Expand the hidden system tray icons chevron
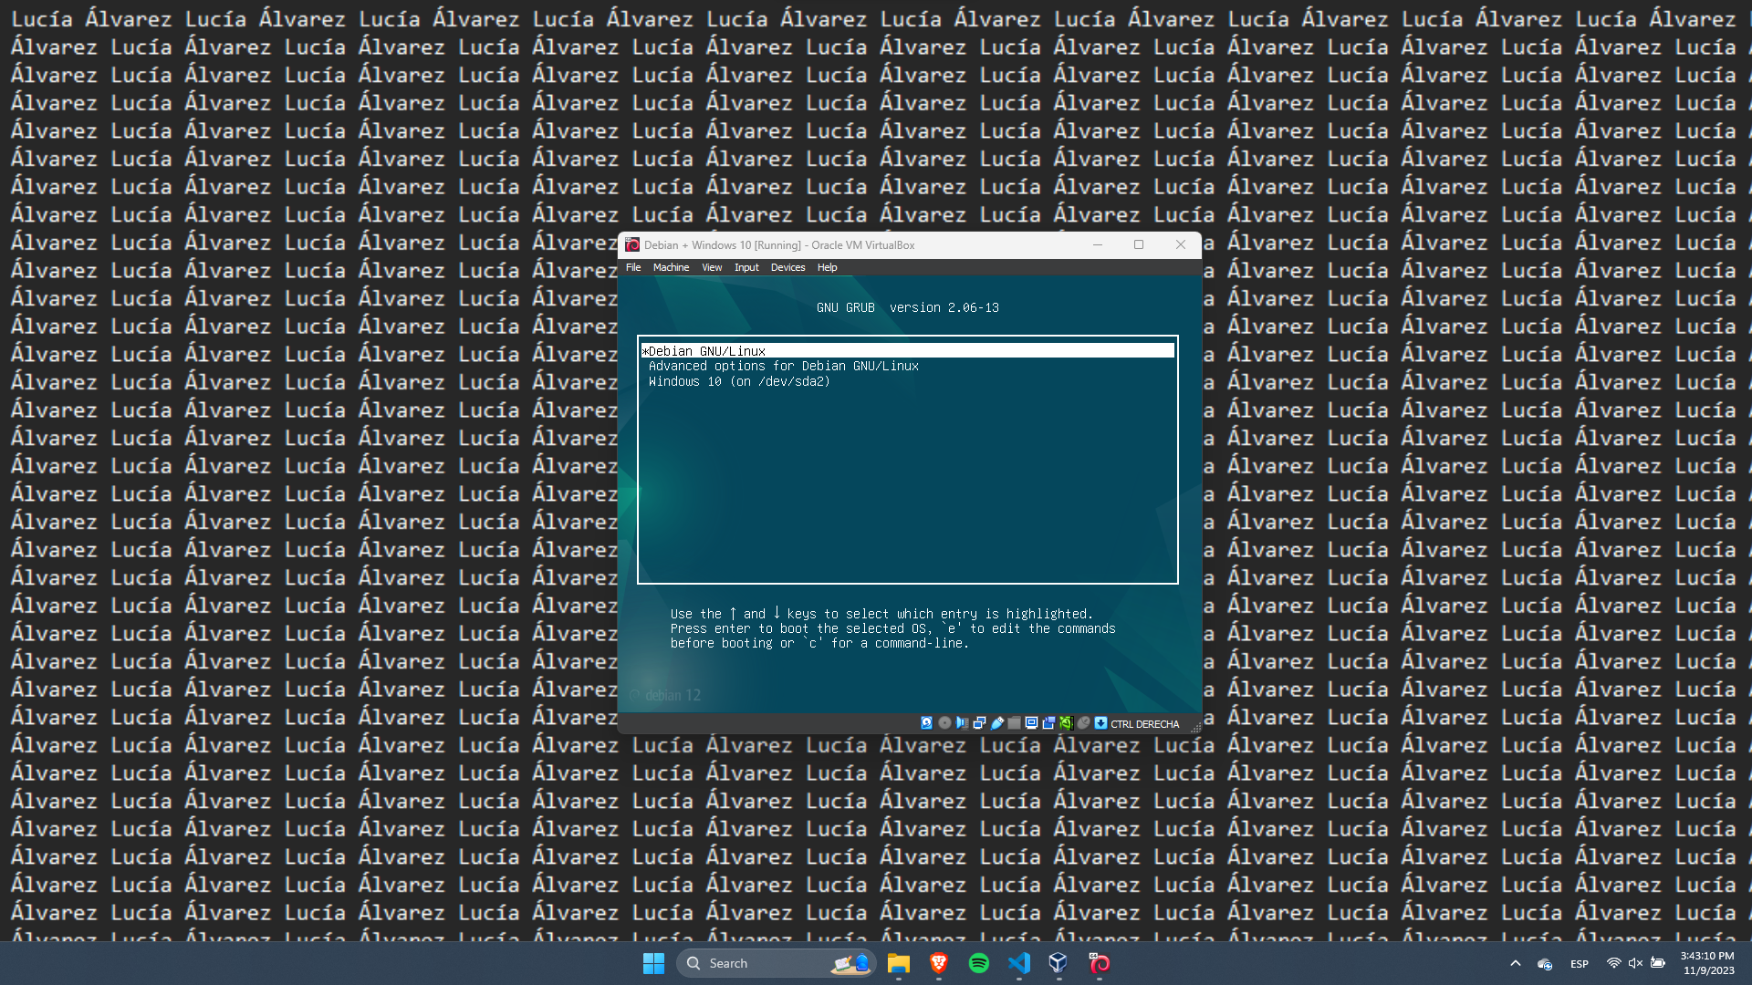The height and width of the screenshot is (985, 1752). pos(1516,963)
